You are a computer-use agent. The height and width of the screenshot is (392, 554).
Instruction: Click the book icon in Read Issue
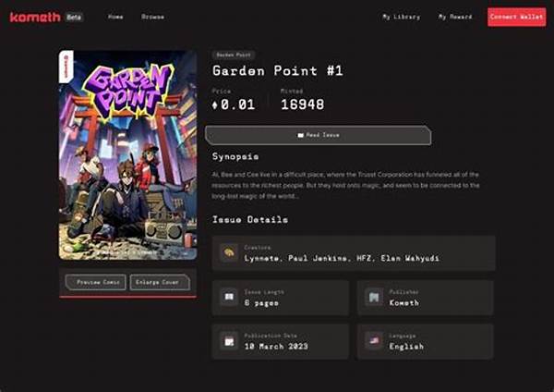[x=301, y=135]
